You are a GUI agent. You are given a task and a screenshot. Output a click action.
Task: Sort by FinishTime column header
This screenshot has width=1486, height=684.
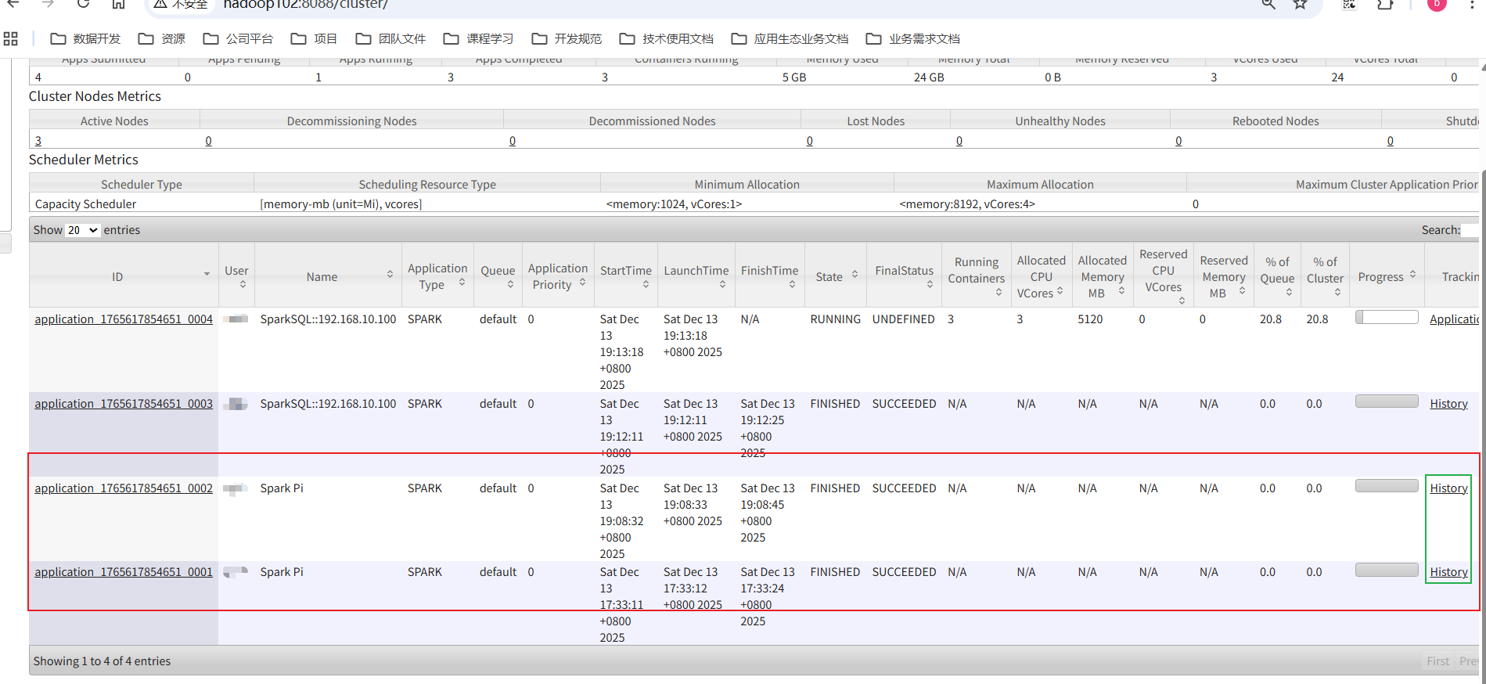(x=770, y=275)
